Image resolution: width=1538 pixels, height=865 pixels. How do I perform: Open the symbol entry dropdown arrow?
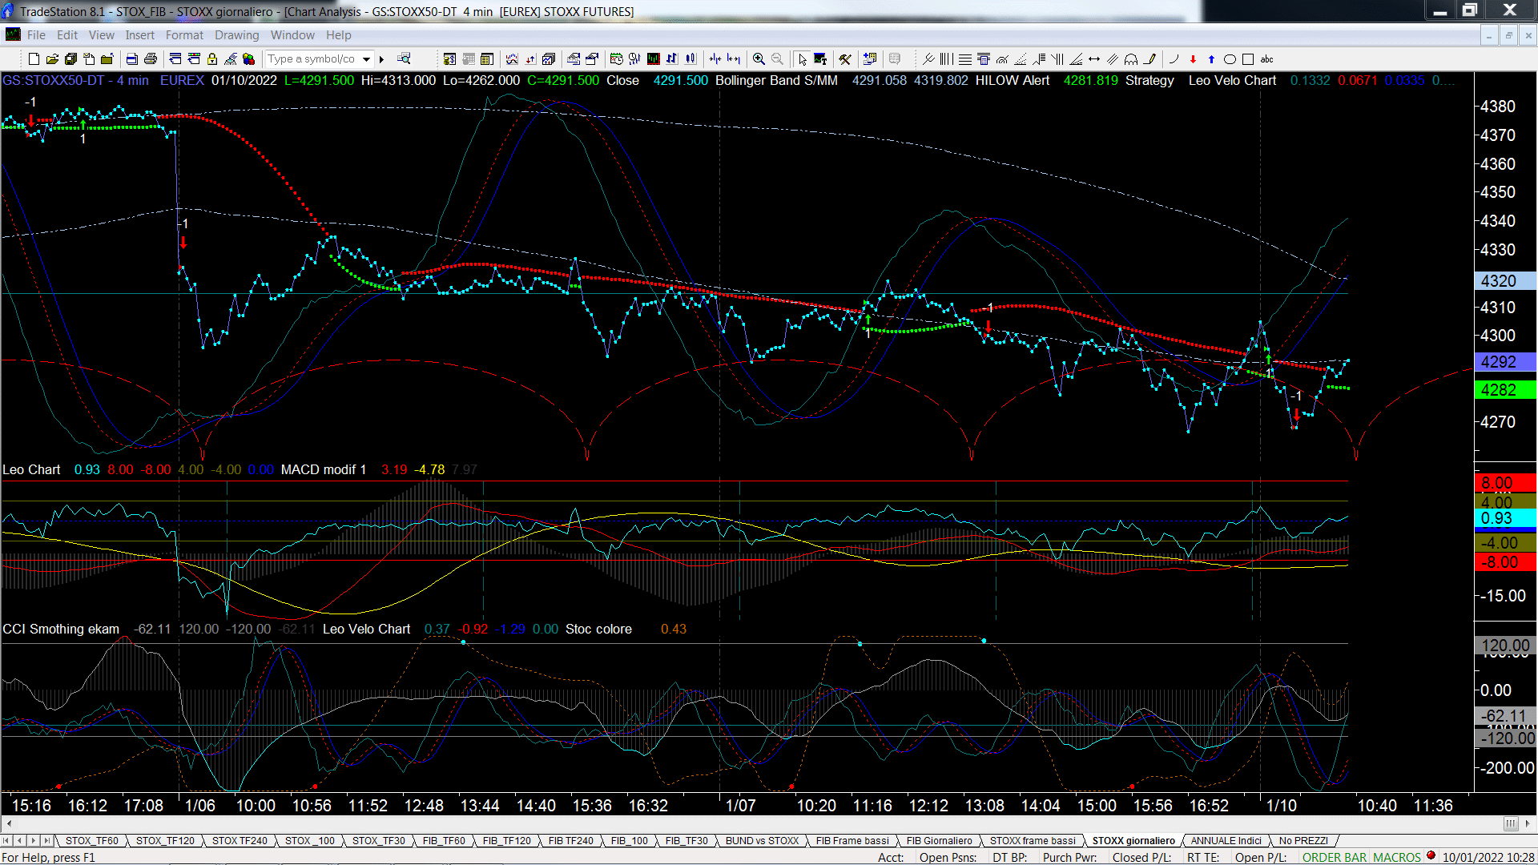pyautogui.click(x=367, y=59)
